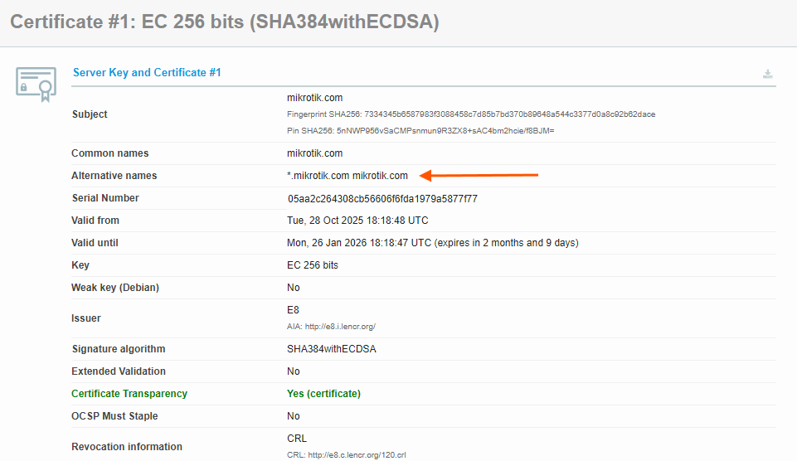Click the certificate badge icon
This screenshot has width=797, height=461.
point(36,84)
